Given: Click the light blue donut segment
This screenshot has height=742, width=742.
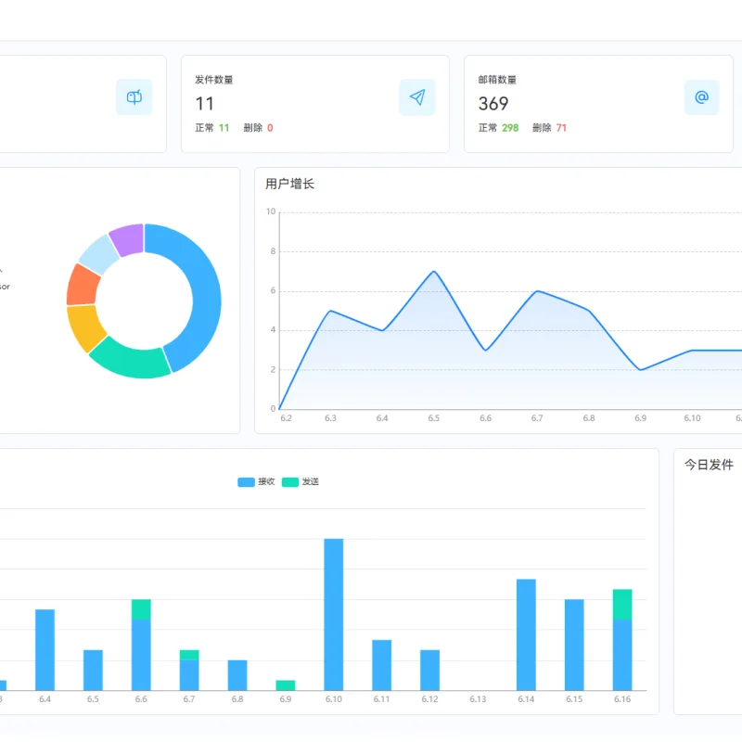Looking at the screenshot, I should [99, 253].
